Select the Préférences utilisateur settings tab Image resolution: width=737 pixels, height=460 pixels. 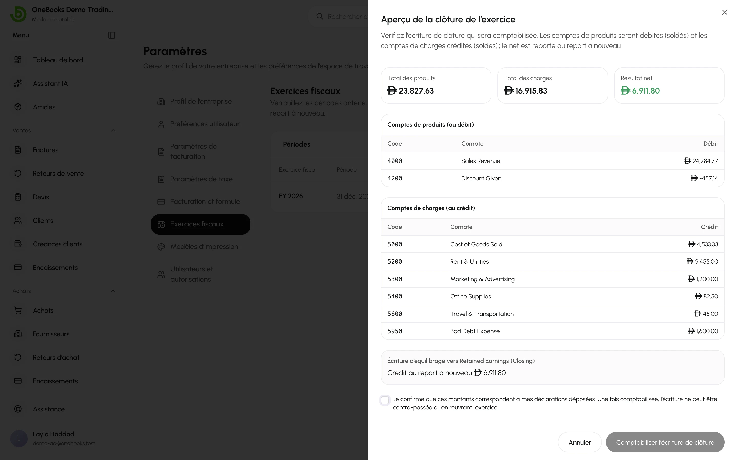(x=200, y=124)
